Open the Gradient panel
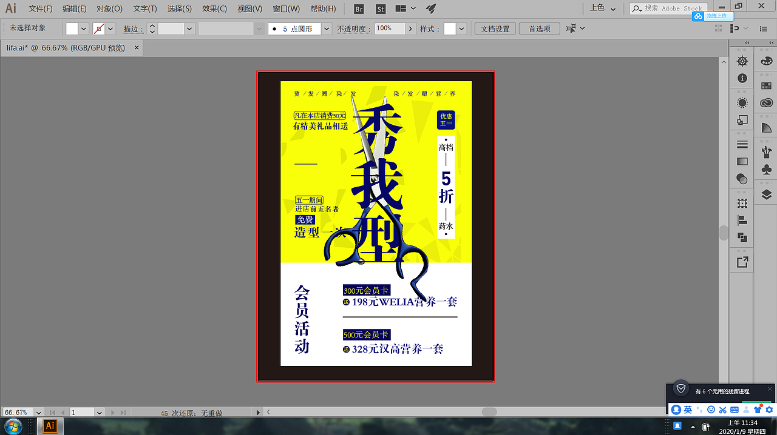 tap(742, 161)
